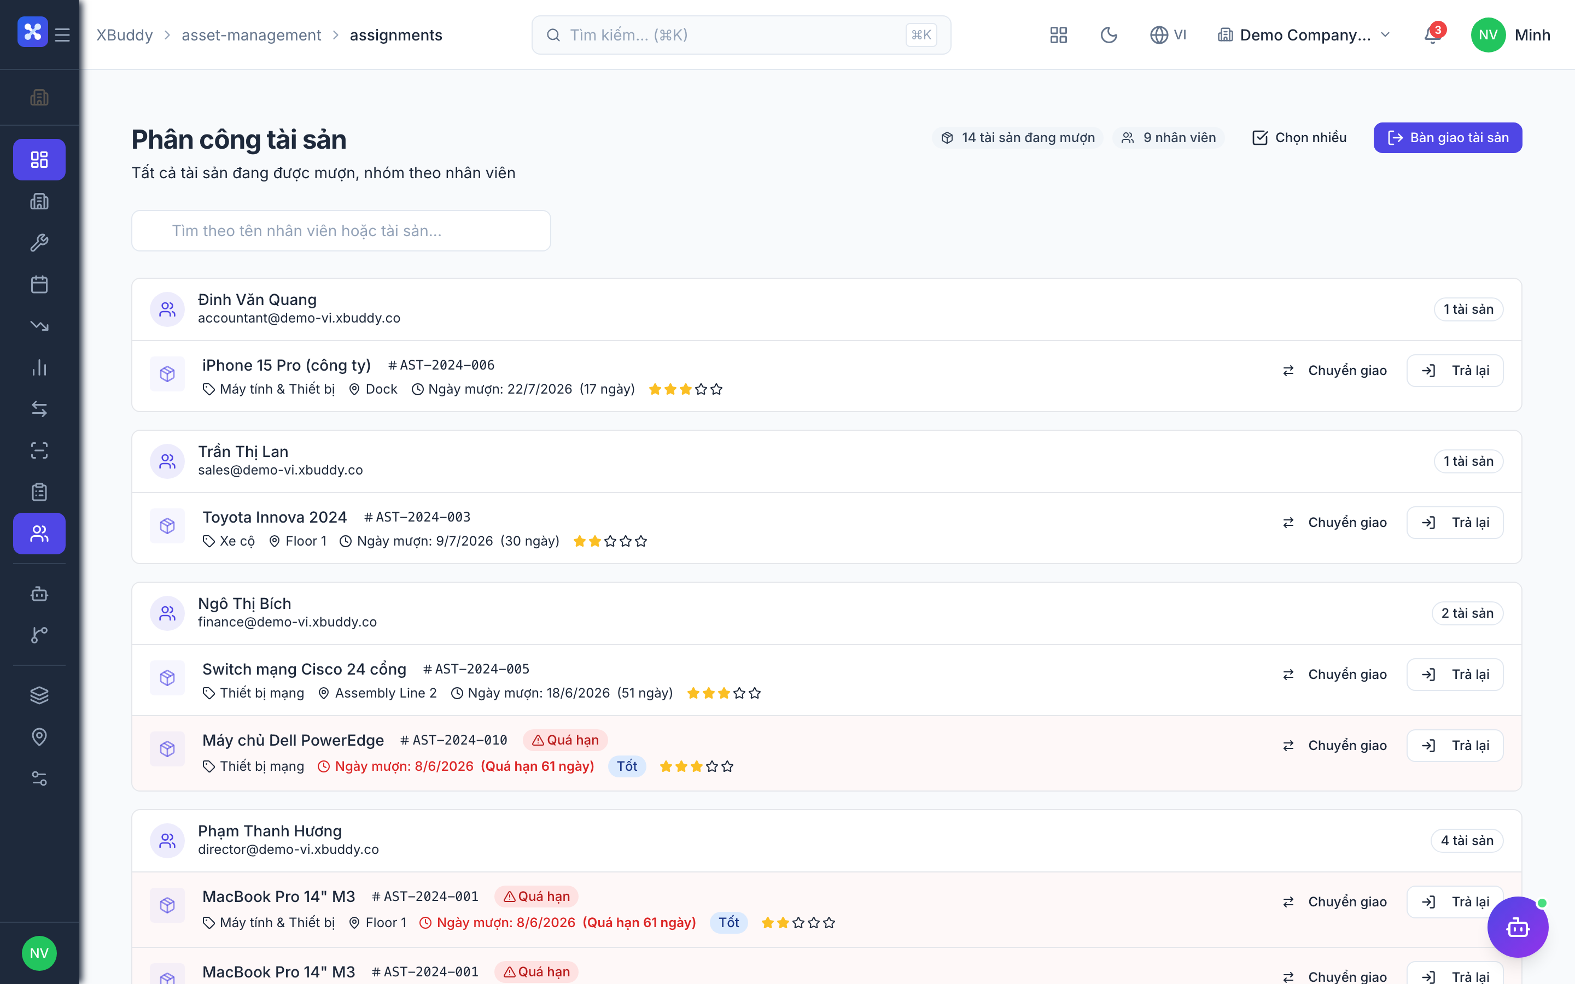1575x984 pixels.
Task: Select the Phạm Thanh Hương employee header
Action: tap(826, 841)
